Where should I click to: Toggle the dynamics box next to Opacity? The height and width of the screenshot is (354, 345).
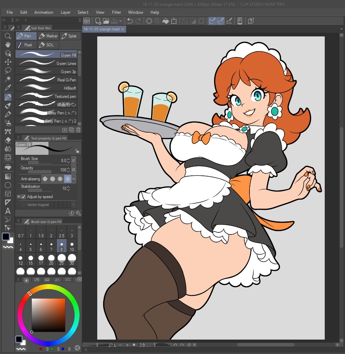point(74,170)
